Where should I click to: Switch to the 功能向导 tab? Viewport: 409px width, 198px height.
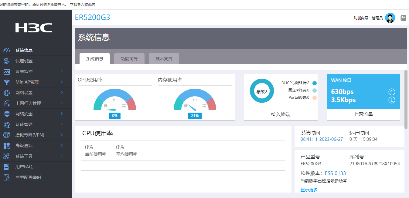(x=129, y=59)
